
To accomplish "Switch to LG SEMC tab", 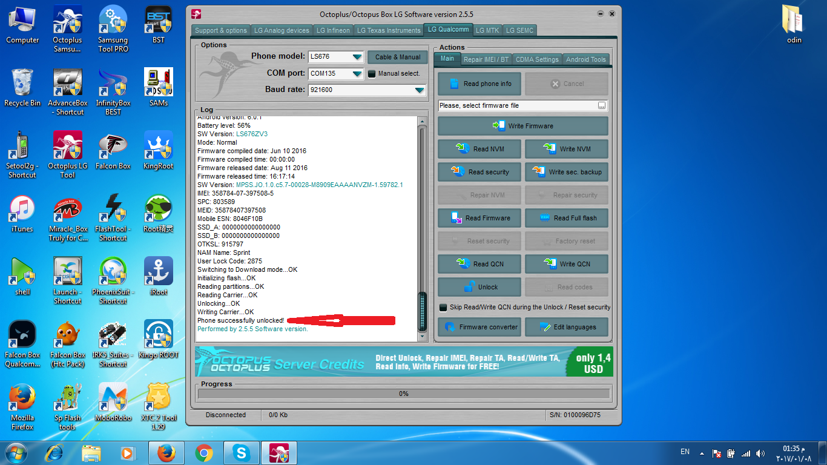I will tap(519, 30).
